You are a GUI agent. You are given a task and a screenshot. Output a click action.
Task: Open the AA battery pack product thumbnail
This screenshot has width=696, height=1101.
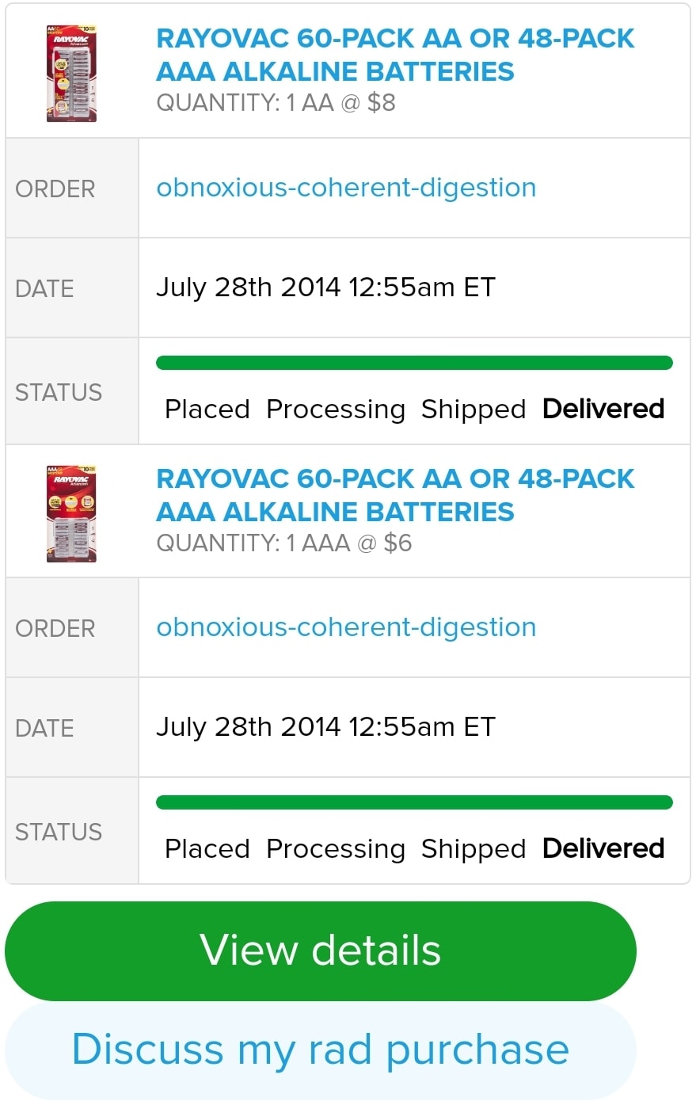(71, 73)
